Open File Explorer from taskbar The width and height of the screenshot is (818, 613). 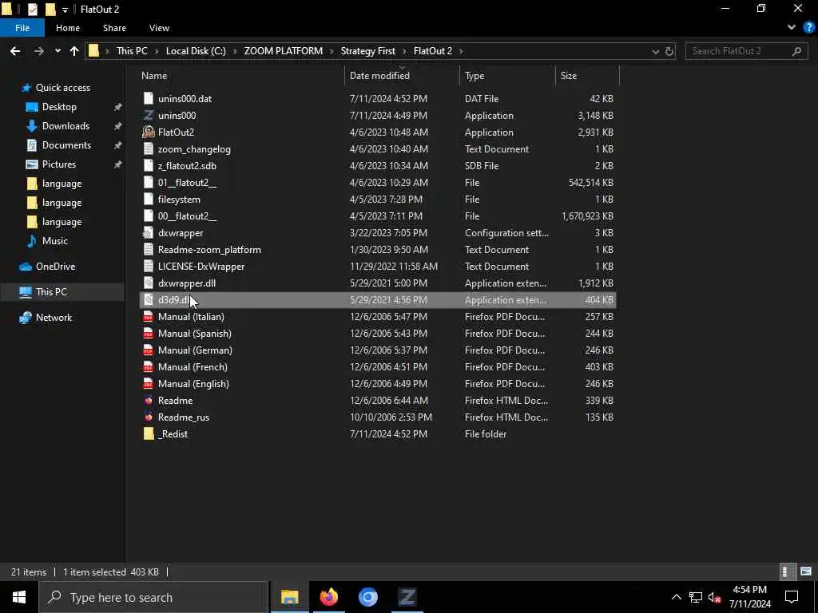(x=289, y=597)
